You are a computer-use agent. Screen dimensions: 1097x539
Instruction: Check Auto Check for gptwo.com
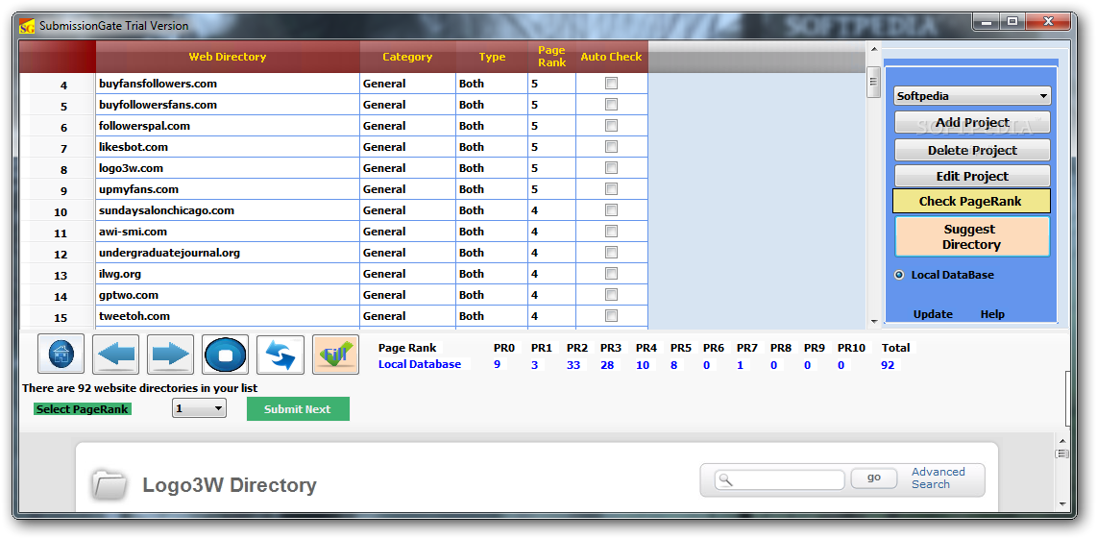[x=612, y=295]
